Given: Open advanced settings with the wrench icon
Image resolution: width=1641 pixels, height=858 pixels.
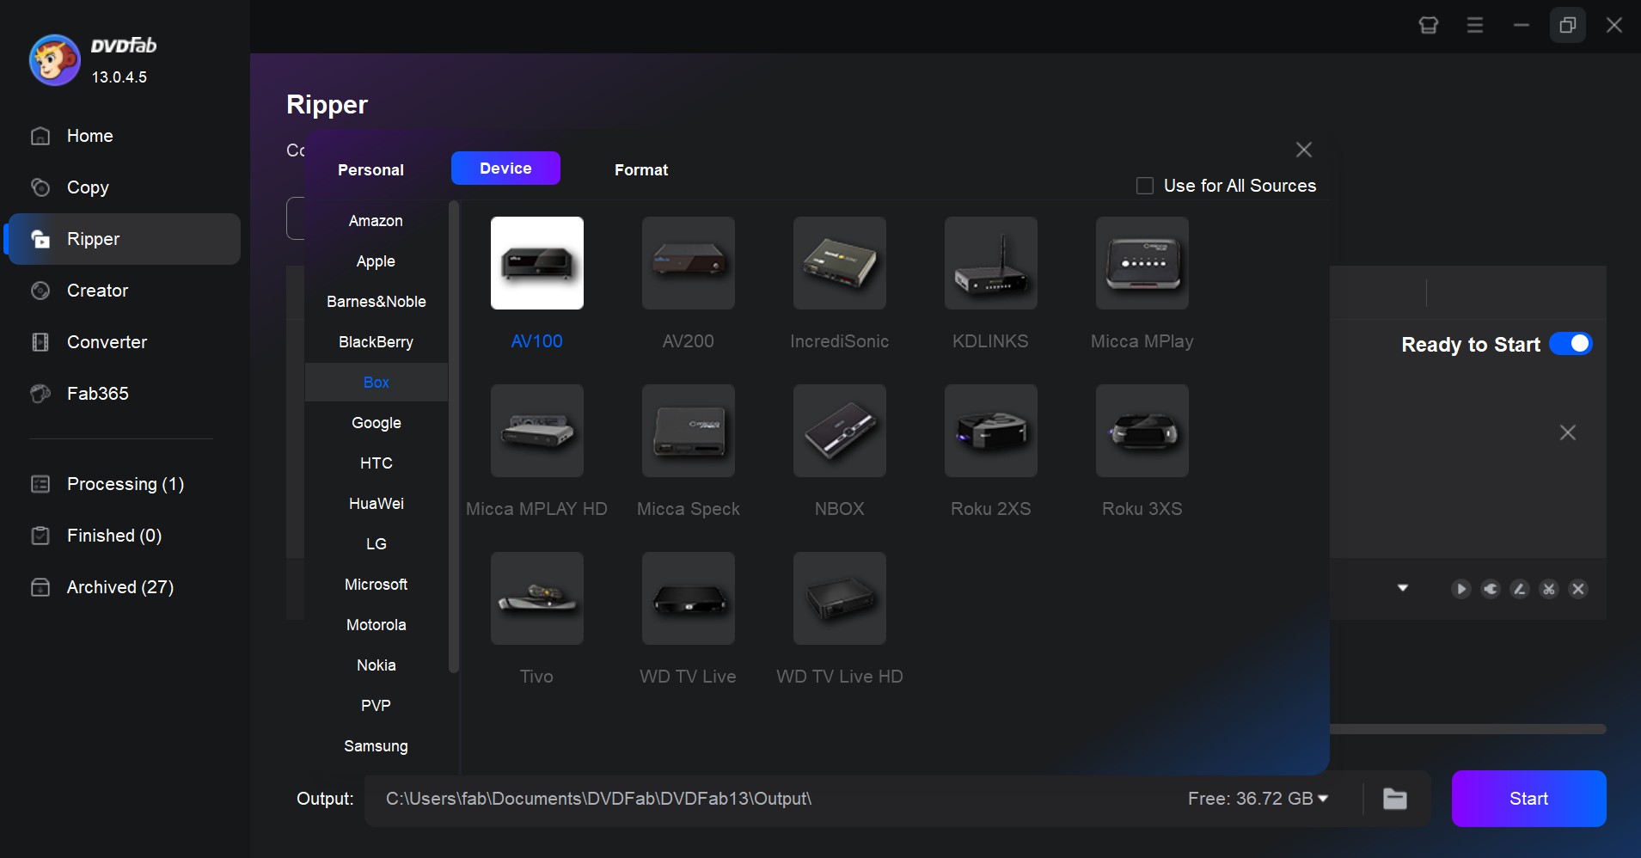Looking at the screenshot, I should click(1490, 589).
